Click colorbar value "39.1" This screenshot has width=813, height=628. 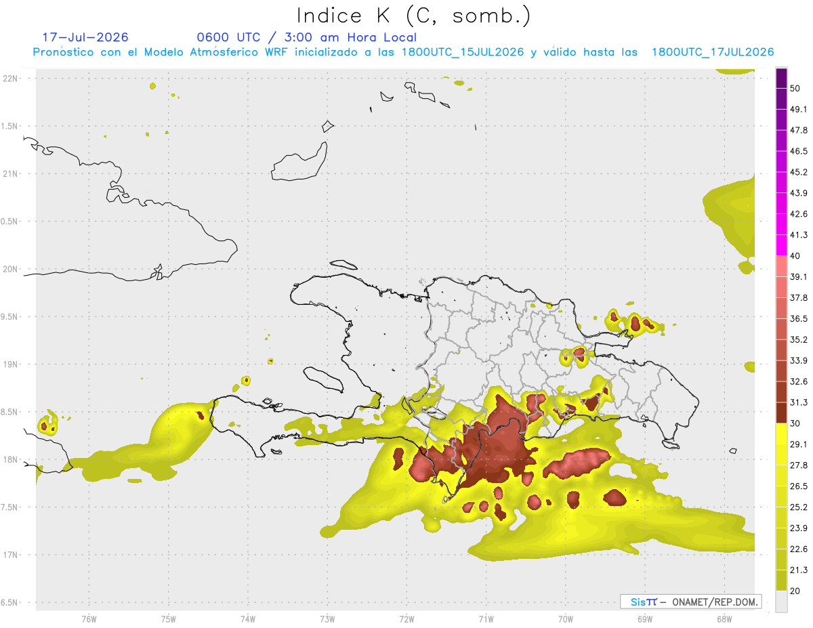click(799, 277)
